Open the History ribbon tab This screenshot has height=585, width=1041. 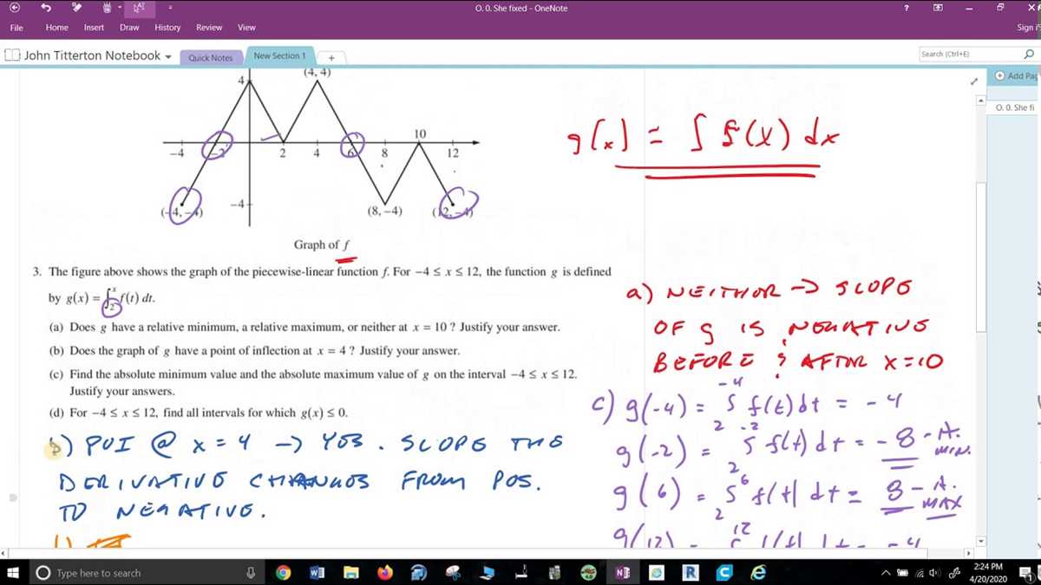[167, 28]
